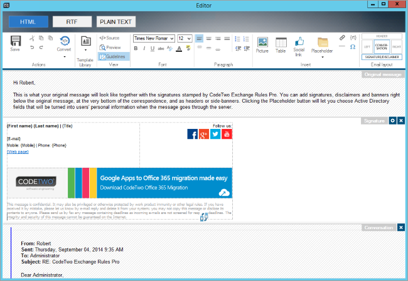Viewport: 408px width, 281px height.
Task: Insert a numbered list
Action: coord(246,39)
